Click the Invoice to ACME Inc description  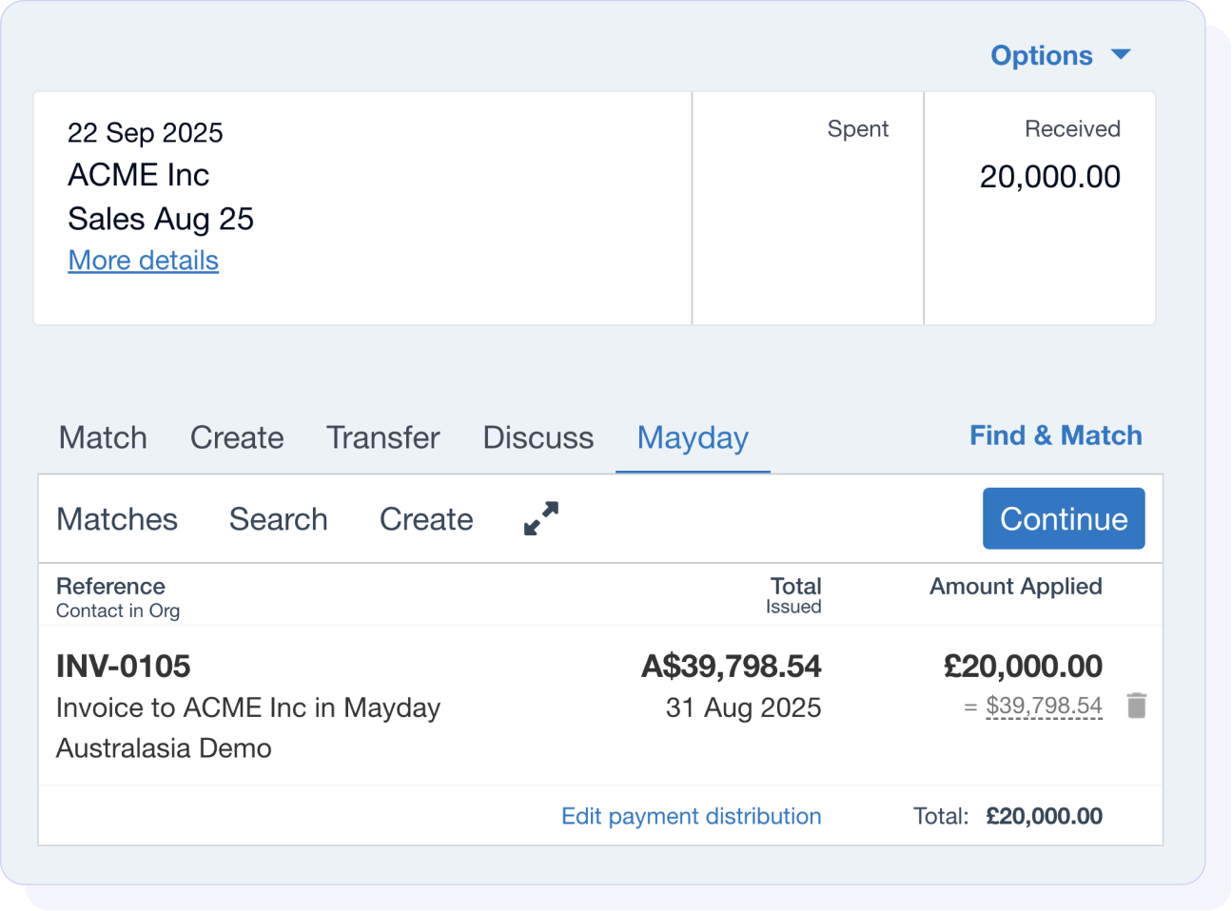(x=248, y=727)
